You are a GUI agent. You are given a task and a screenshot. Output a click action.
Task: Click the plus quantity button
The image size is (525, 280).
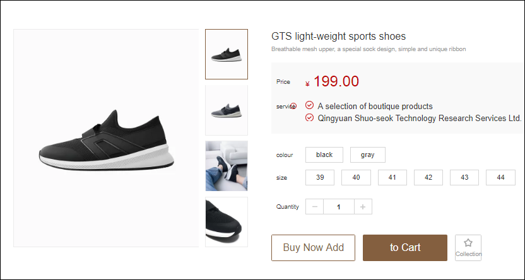(x=362, y=207)
